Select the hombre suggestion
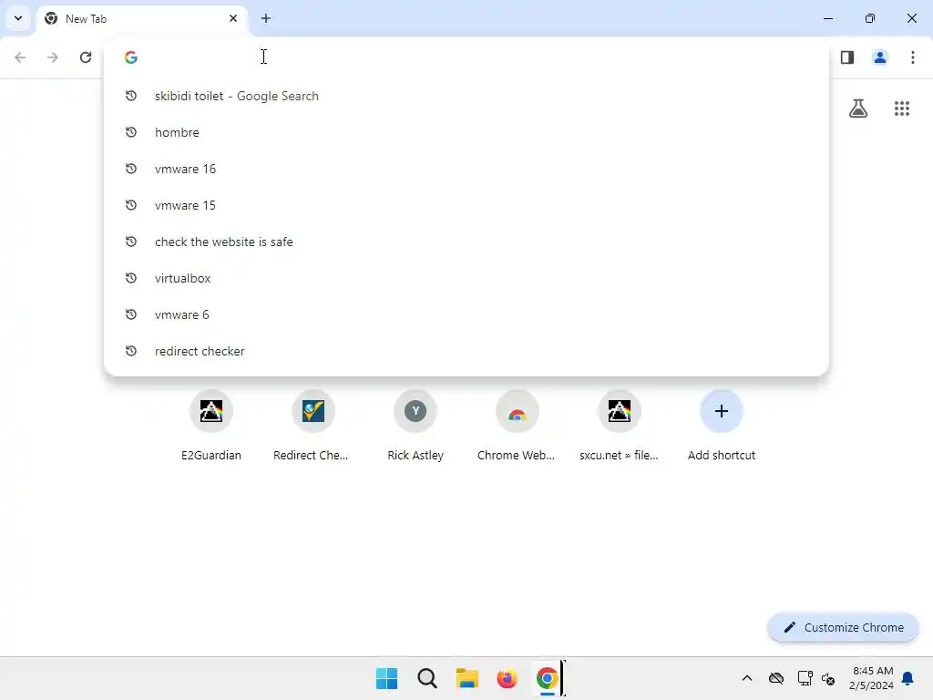The height and width of the screenshot is (700, 933). point(466,132)
